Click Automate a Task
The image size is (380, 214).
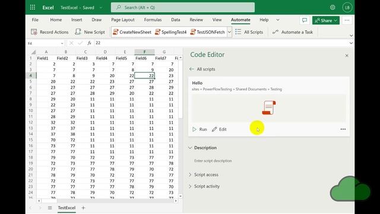point(293,32)
